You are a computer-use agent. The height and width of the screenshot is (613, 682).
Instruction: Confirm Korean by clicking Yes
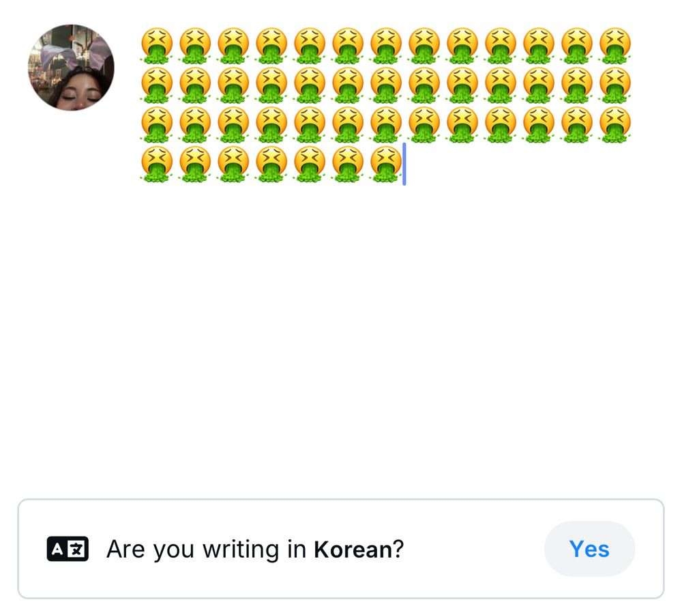tap(589, 549)
